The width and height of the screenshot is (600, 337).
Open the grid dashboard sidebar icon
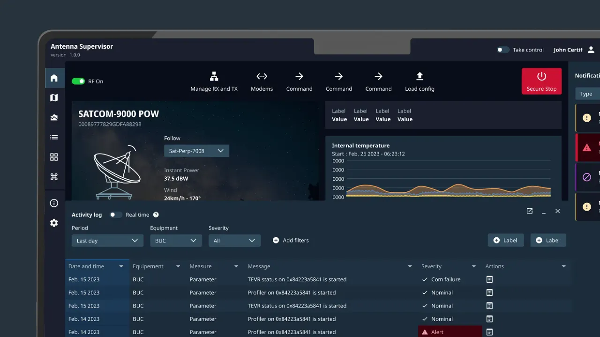54,157
